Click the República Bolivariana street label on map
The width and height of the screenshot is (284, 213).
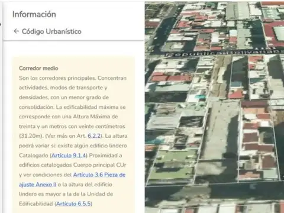click(224, 53)
